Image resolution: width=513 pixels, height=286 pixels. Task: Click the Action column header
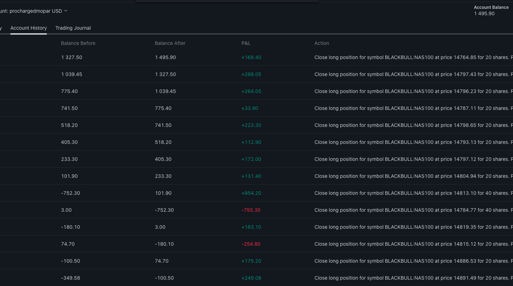point(322,43)
